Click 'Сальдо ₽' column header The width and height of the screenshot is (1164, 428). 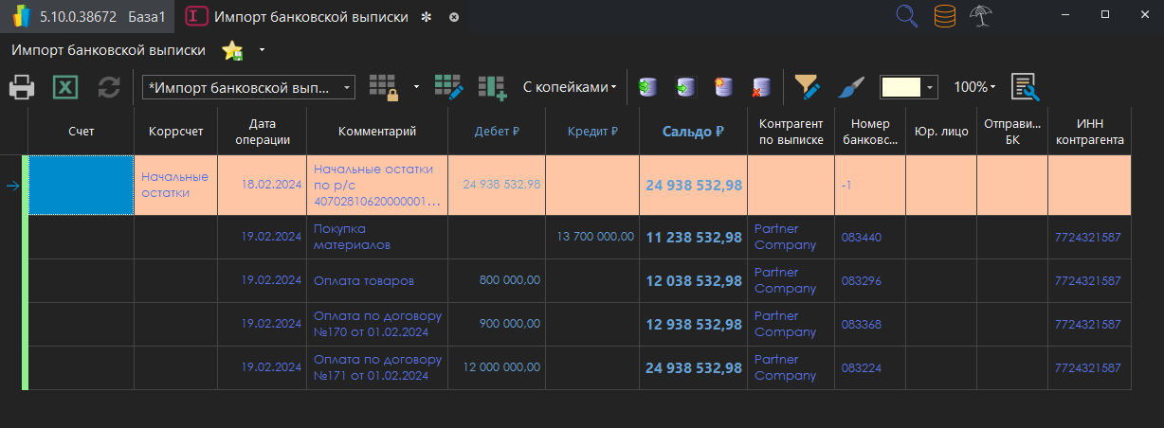tap(693, 132)
